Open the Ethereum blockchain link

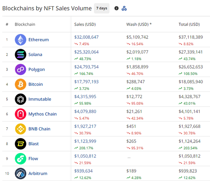pyautogui.click(x=38, y=40)
